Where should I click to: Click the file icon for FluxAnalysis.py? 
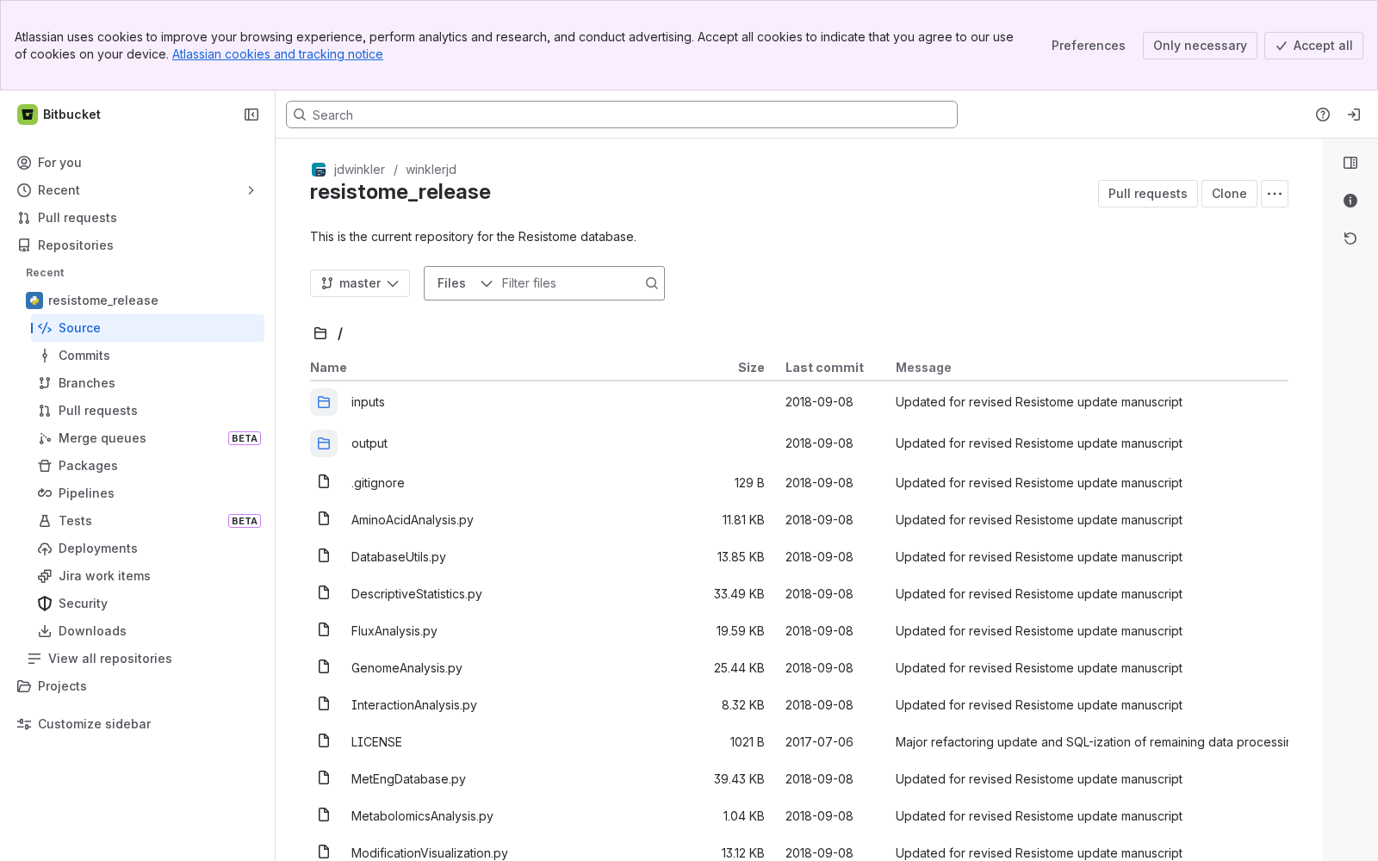[x=324, y=630]
